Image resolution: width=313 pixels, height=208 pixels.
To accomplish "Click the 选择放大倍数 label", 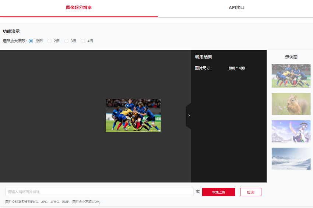I will [15, 41].
